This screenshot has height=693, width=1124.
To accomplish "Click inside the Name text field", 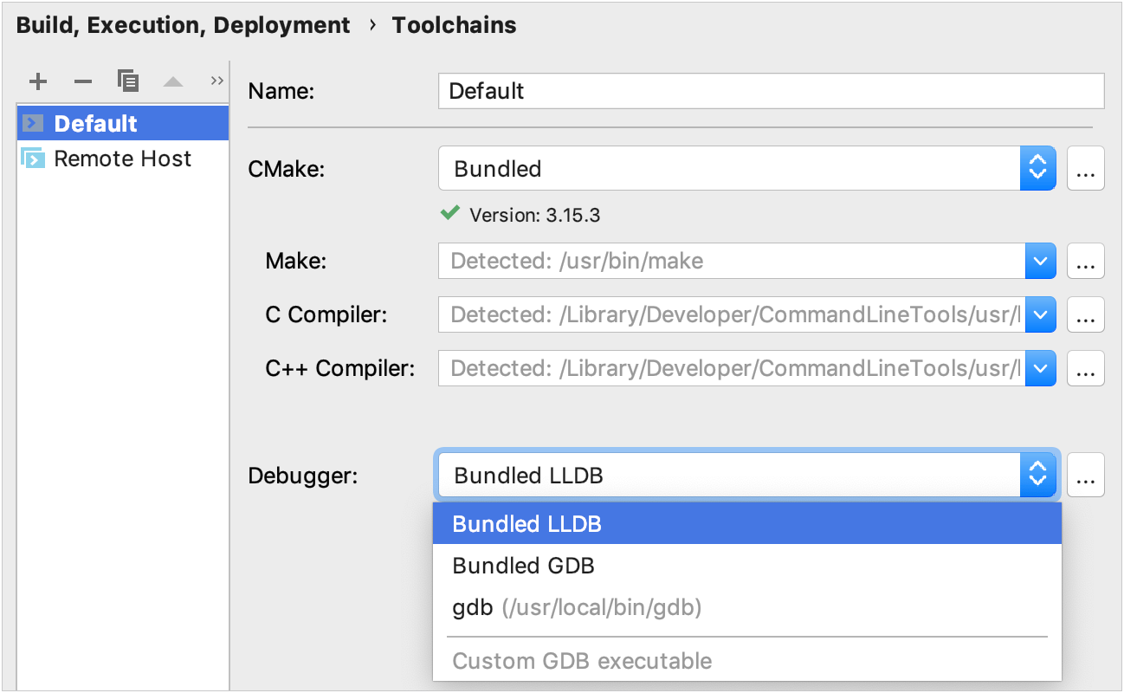I will pyautogui.click(x=771, y=91).
